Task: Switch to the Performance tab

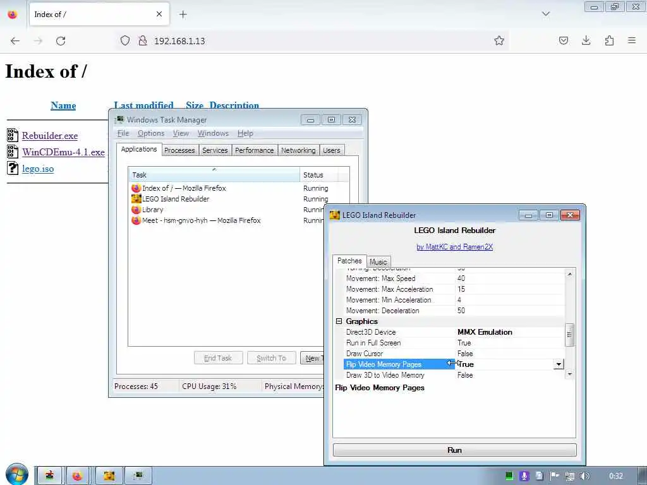Action: pos(254,150)
